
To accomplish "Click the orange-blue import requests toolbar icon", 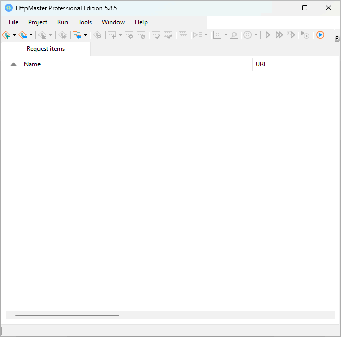I will coord(77,35).
